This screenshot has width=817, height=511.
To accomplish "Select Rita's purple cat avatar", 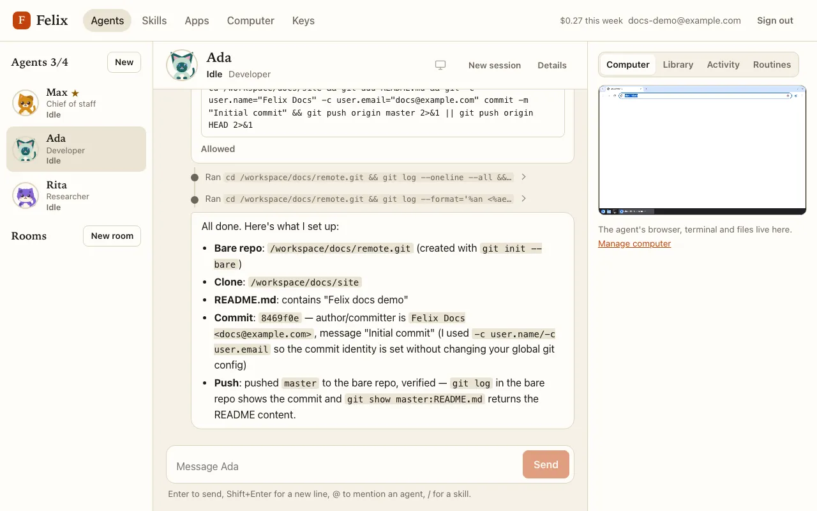I will [26, 195].
